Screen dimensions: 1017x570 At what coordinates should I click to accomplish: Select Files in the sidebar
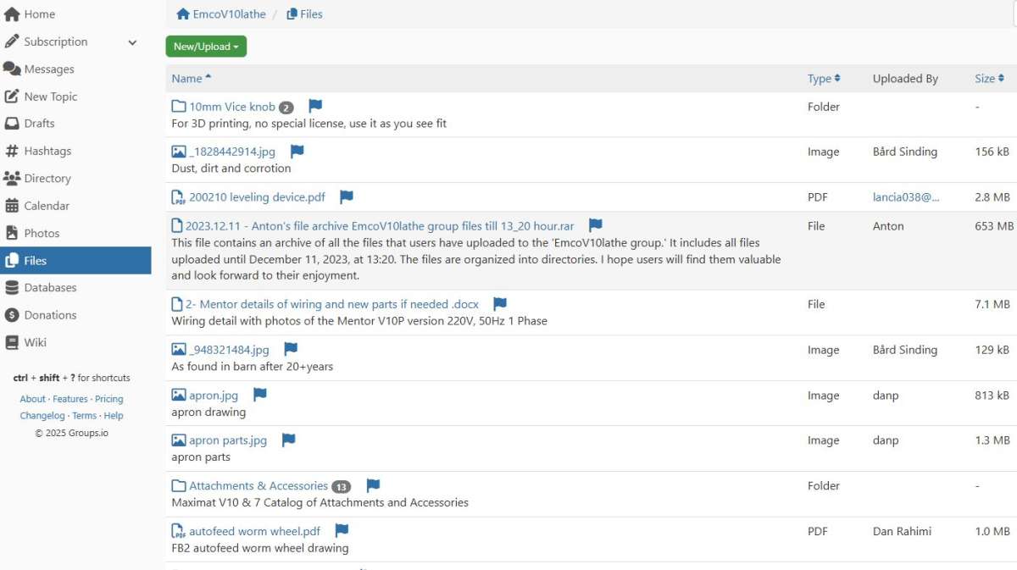tap(75, 260)
